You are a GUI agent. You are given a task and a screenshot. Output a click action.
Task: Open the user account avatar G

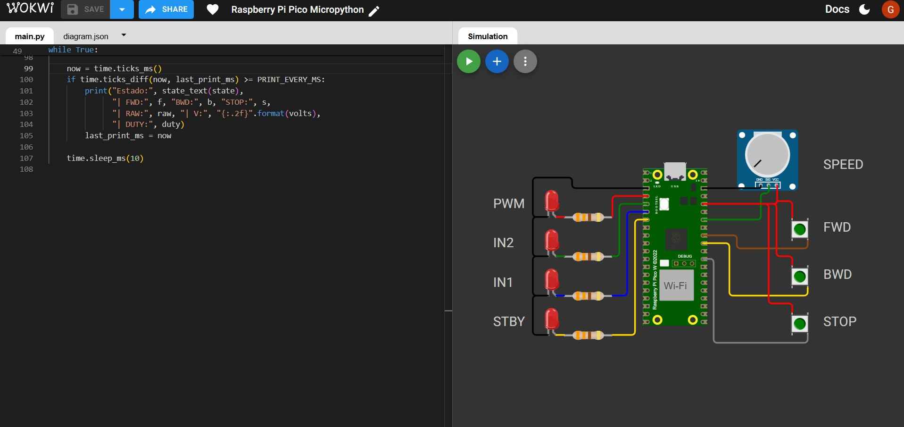click(x=890, y=9)
